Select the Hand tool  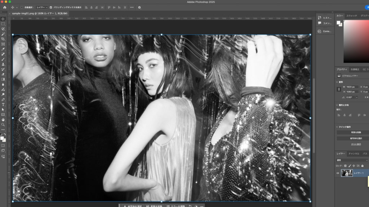[3, 119]
